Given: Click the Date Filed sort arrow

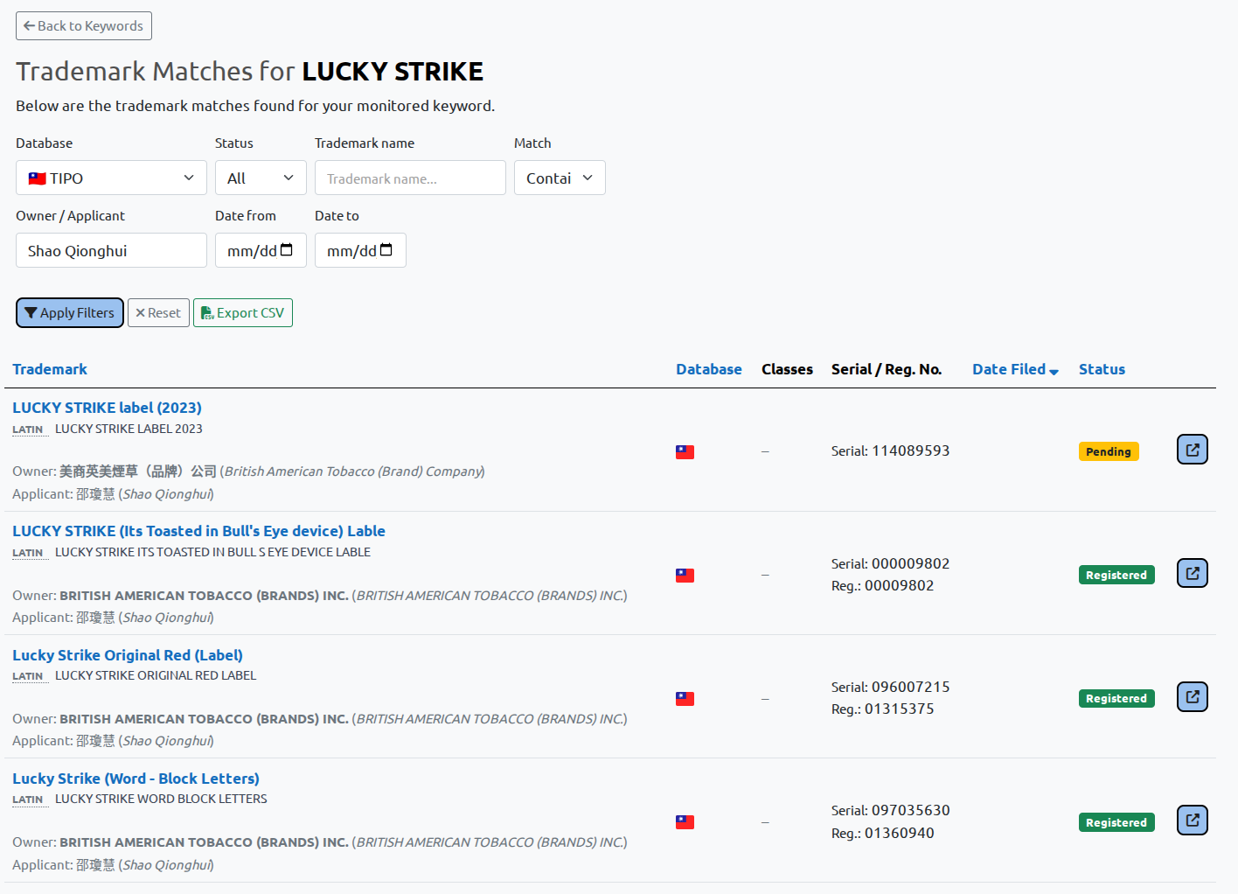Looking at the screenshot, I should tap(1054, 372).
